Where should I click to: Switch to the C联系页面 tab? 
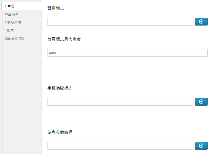[x=13, y=22]
